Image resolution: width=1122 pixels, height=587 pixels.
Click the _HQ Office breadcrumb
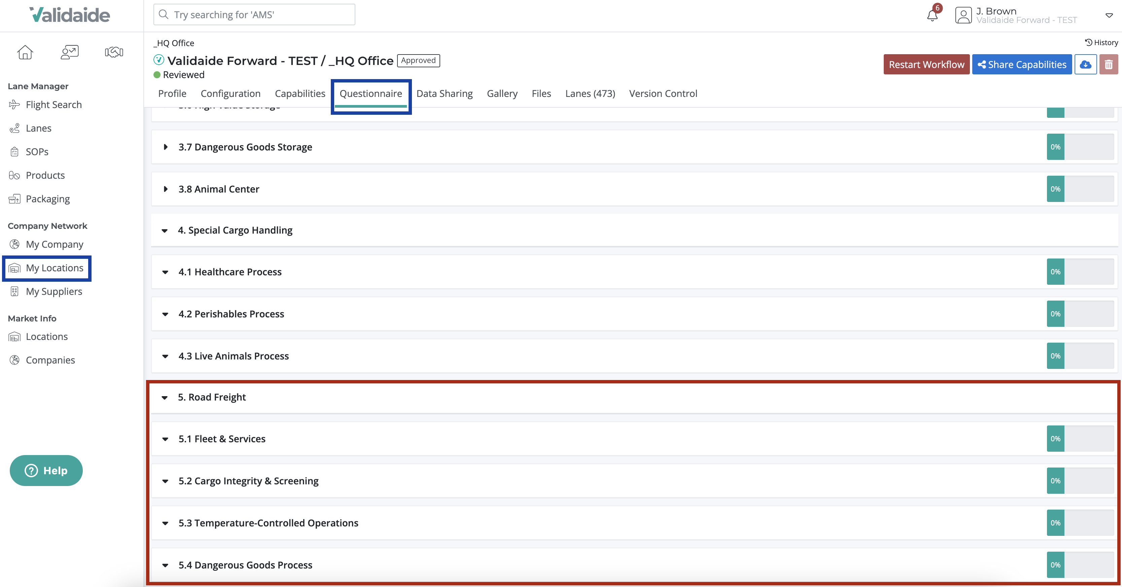coord(174,43)
